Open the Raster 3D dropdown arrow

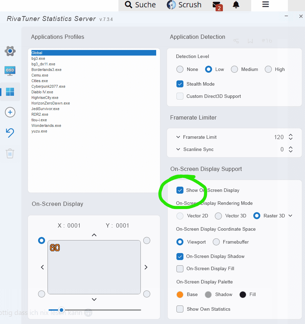290,216
